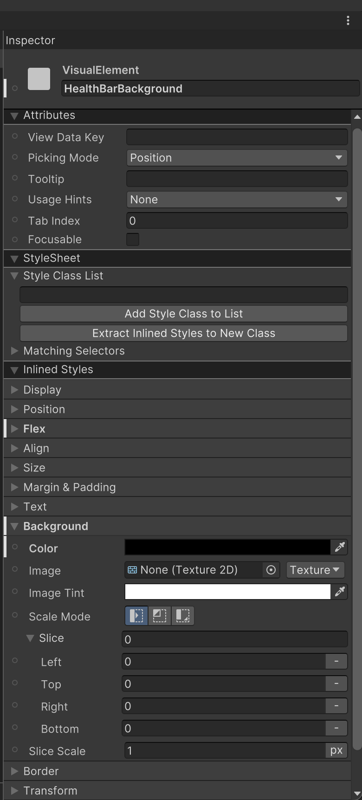Click the Inspector tab title
Image resolution: width=362 pixels, height=800 pixels.
(31, 40)
